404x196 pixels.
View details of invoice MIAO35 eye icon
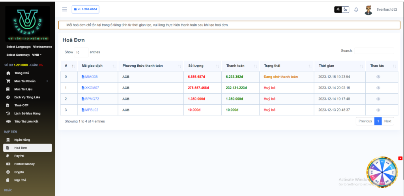coord(378,77)
